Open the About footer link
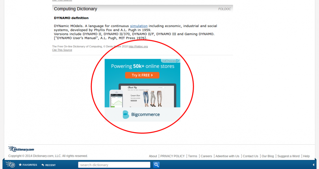This screenshot has width=319, height=169. pos(153,156)
